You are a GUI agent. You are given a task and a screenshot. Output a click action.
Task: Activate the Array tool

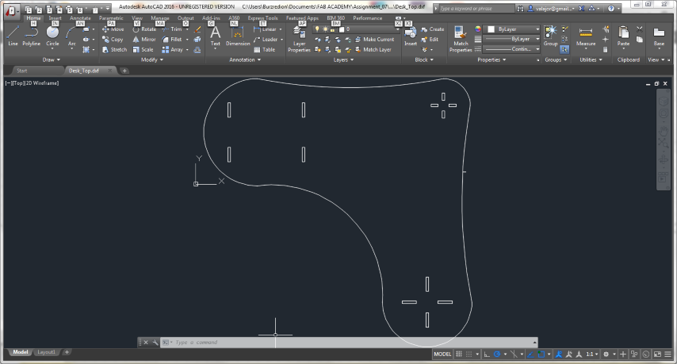coord(172,50)
